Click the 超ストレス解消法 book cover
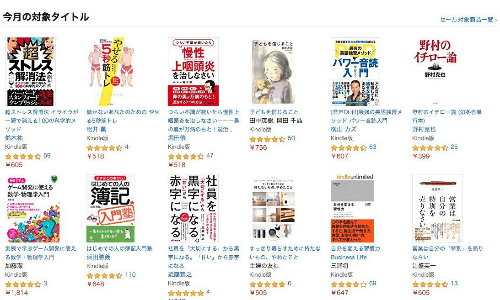The height and width of the screenshot is (300, 500). (30, 72)
